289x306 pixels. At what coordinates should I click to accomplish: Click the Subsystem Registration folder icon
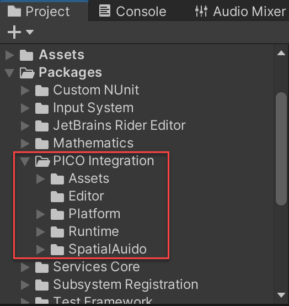tap(42, 285)
